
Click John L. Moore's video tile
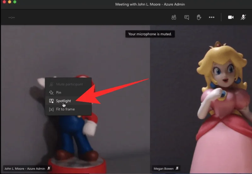coord(75,99)
